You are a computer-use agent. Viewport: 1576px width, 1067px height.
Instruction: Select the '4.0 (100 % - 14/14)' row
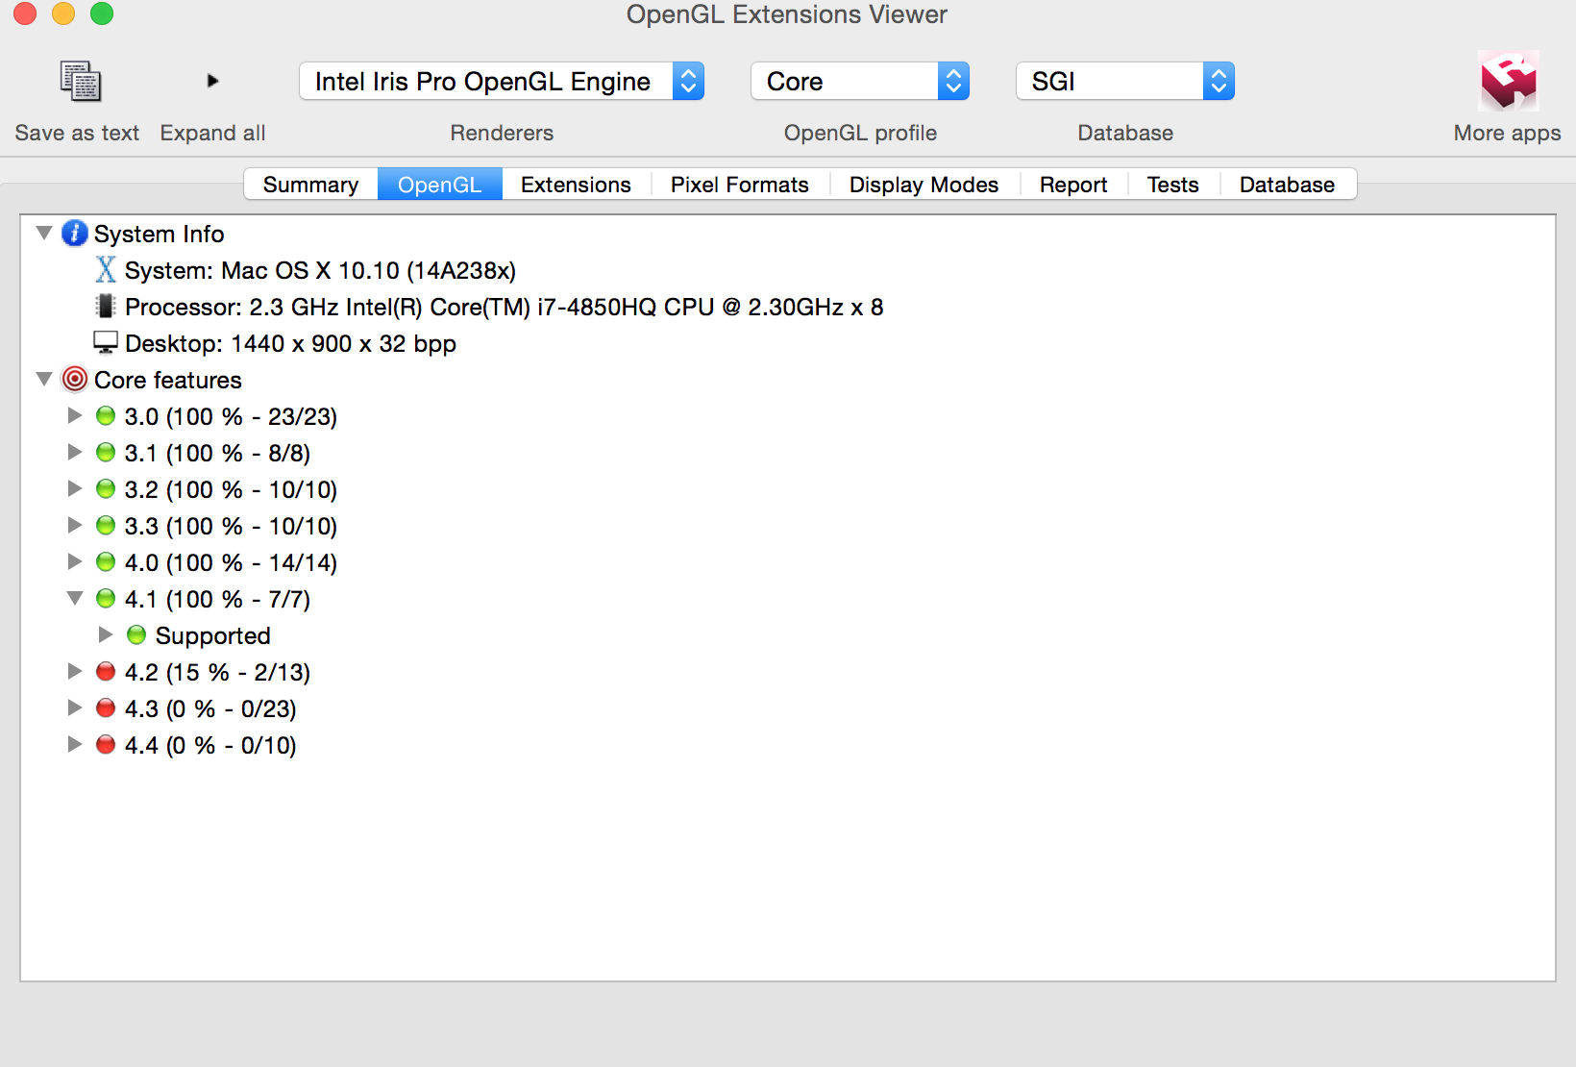(231, 562)
